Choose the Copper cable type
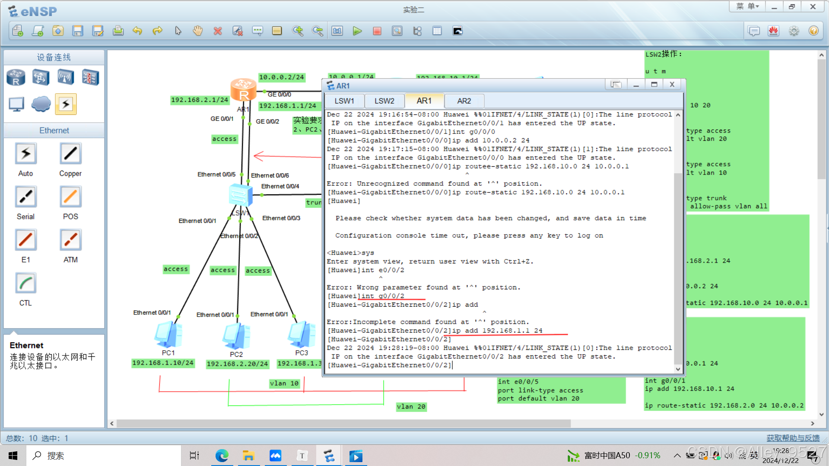Screen dimensions: 829x466 click(70, 154)
